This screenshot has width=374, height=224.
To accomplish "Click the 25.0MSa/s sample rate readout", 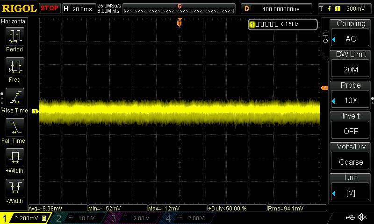I will click(x=109, y=6).
